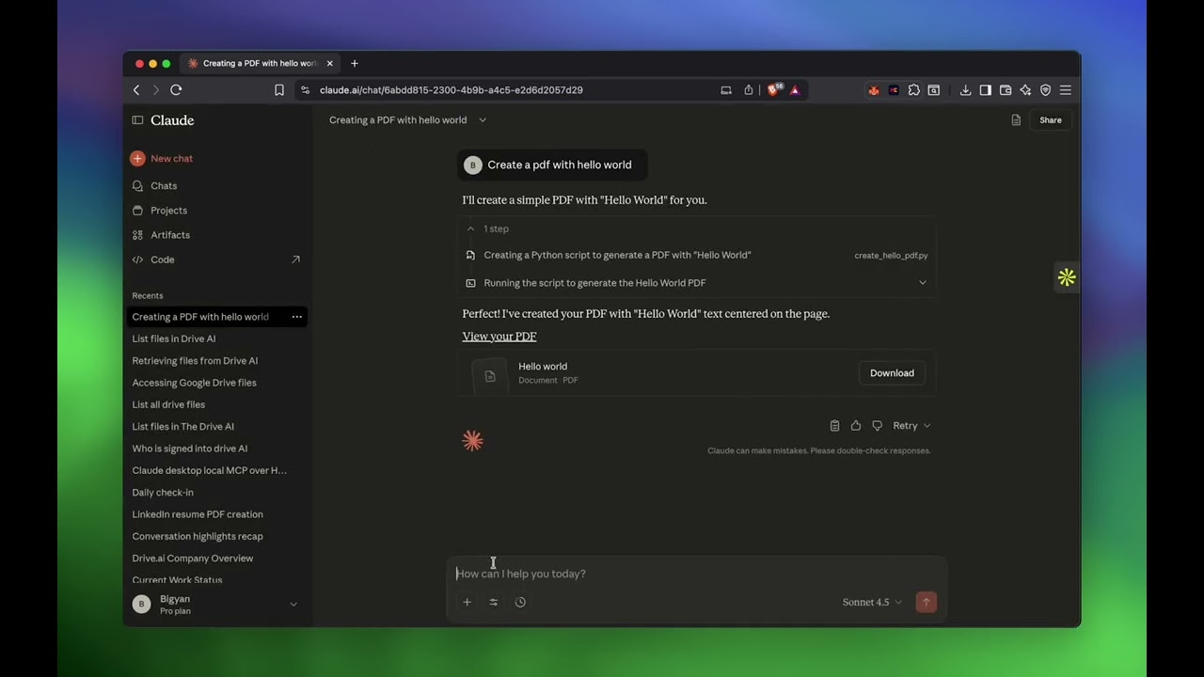The width and height of the screenshot is (1204, 677).
Task: Click the share icon in address bar
Action: 749,90
